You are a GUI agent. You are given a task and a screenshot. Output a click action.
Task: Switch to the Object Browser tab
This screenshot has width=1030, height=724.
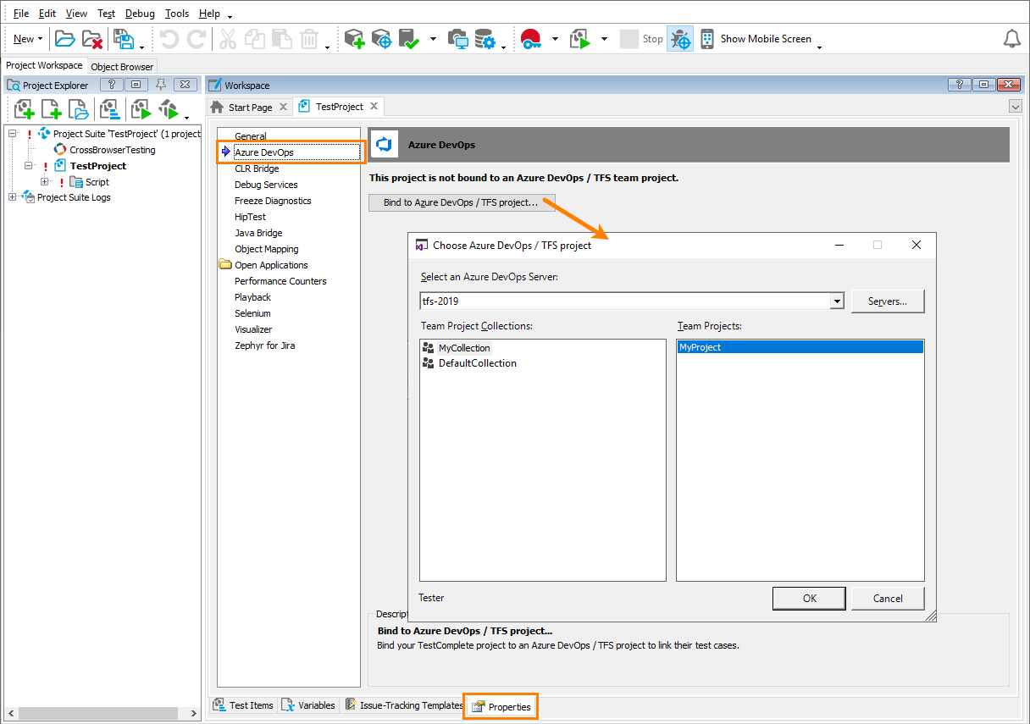coord(122,67)
